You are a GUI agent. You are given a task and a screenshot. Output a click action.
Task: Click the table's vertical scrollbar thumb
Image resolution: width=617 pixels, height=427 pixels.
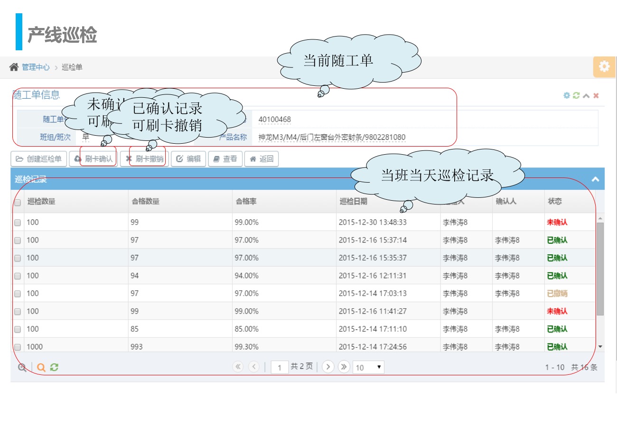(600, 268)
